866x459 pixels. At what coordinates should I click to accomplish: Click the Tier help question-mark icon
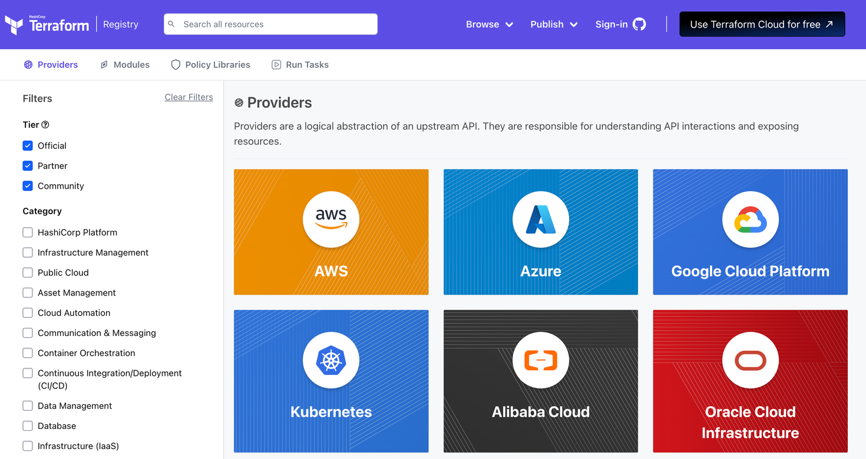[x=45, y=125]
